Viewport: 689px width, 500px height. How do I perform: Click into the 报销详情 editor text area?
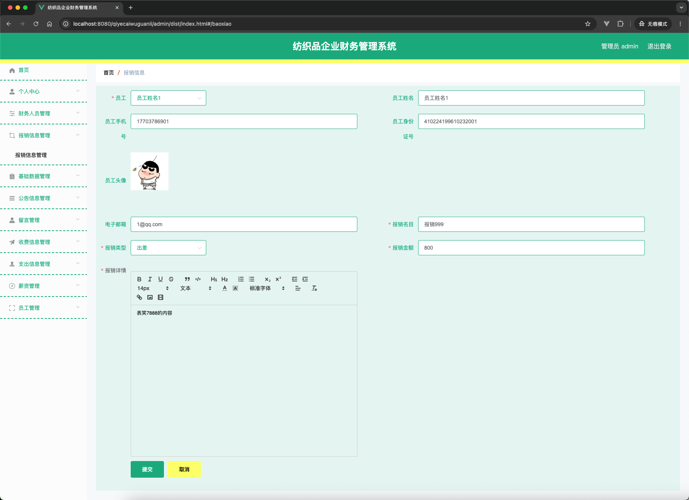coord(244,380)
